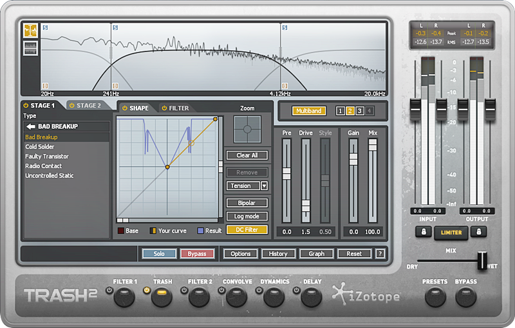Select the spectrum crossover view icon
This screenshot has height=328, width=515.
(x=30, y=30)
